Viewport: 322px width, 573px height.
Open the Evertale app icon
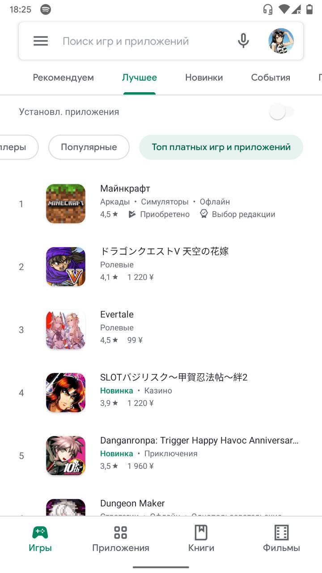point(66,330)
